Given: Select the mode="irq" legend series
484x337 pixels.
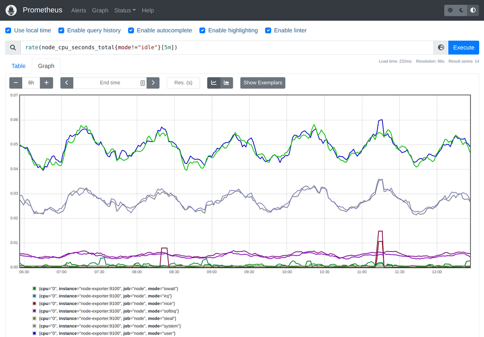Looking at the screenshot, I should pyautogui.click(x=105, y=296).
